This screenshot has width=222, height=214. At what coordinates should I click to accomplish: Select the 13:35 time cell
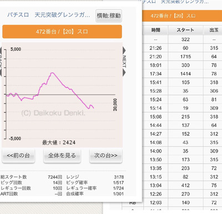[x=155, y=169]
